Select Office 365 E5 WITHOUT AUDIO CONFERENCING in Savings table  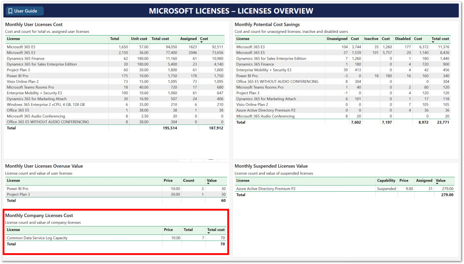coord(277,81)
